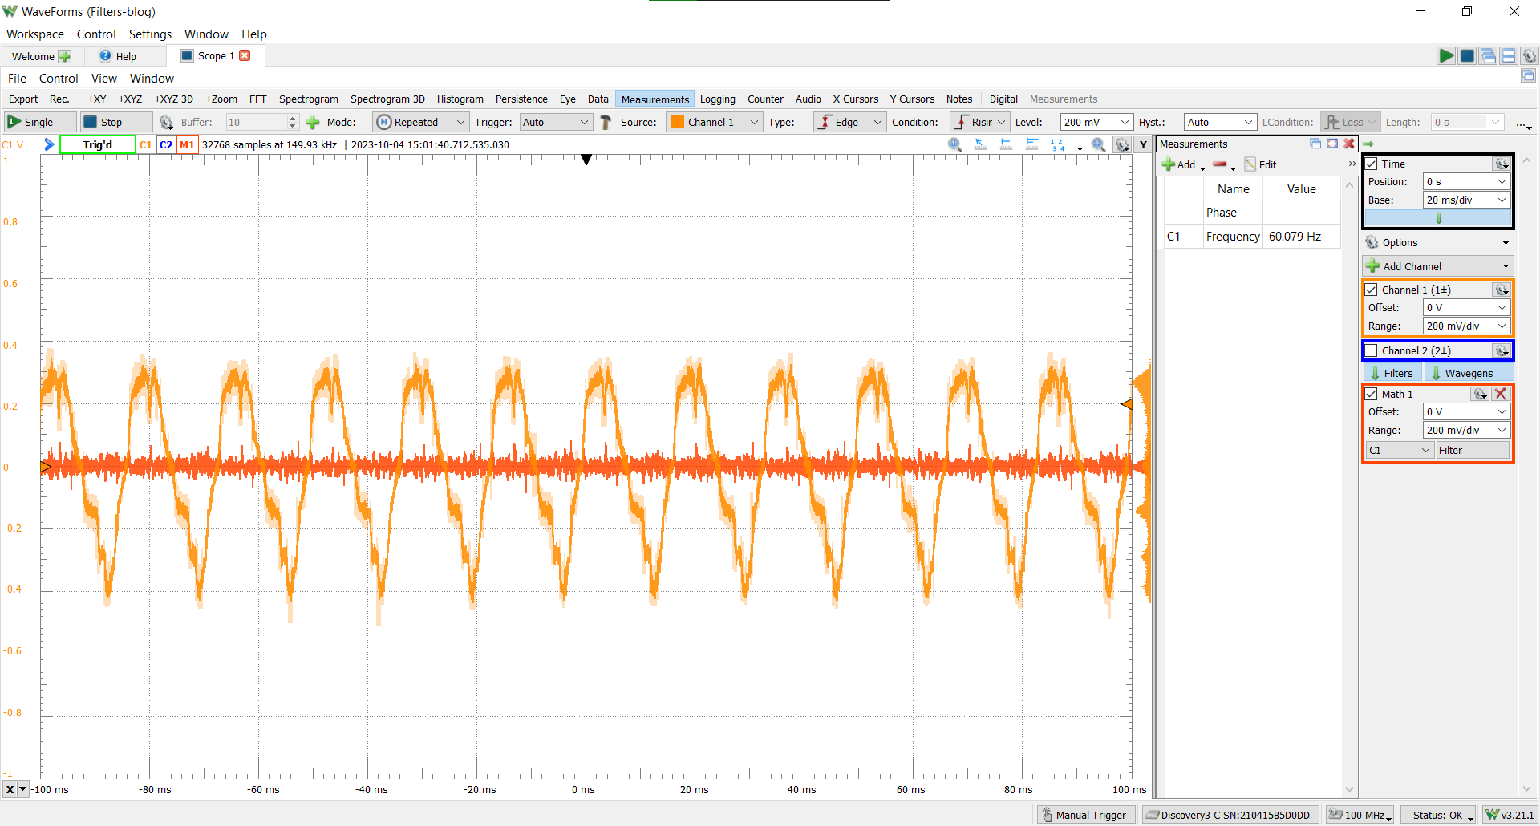The width and height of the screenshot is (1540, 826).
Task: Open the Settings menu
Action: [149, 34]
